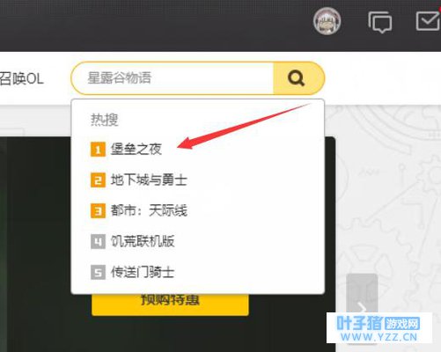Pick 传送门骑士 in the suggestion list
The width and height of the screenshot is (441, 352).
click(x=143, y=272)
